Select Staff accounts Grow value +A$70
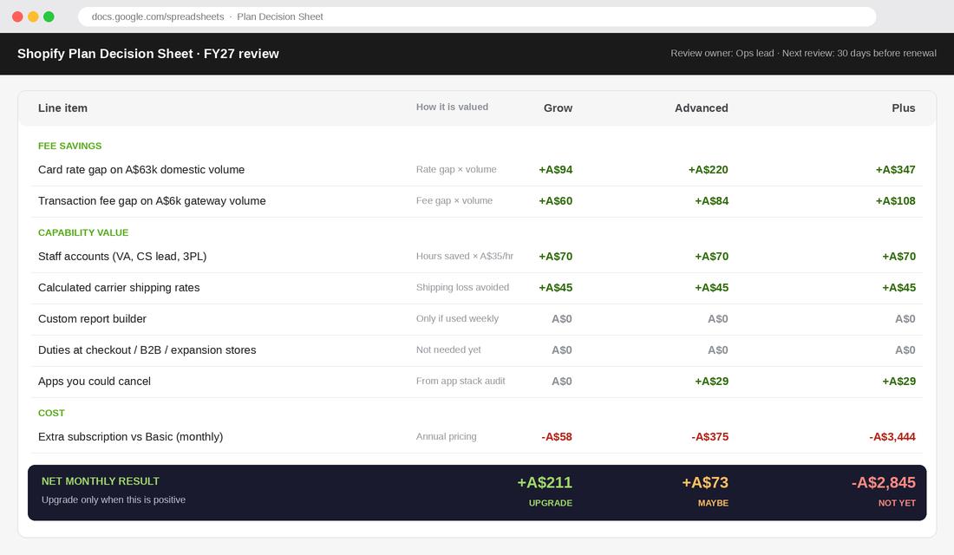This screenshot has width=954, height=555. point(555,257)
